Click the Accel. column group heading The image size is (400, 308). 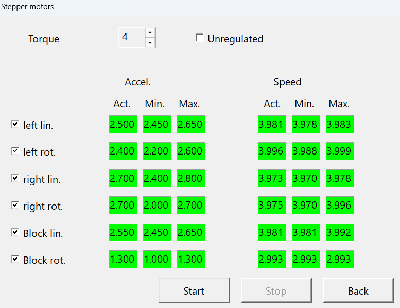(x=137, y=82)
